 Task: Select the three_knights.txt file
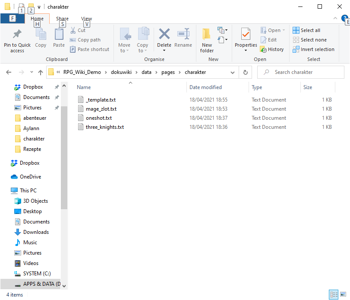[105, 127]
